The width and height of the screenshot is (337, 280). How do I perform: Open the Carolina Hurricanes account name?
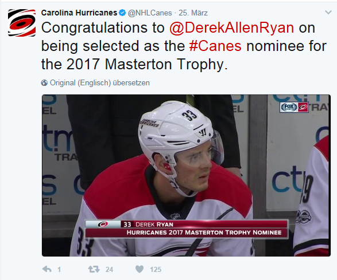pos(79,13)
